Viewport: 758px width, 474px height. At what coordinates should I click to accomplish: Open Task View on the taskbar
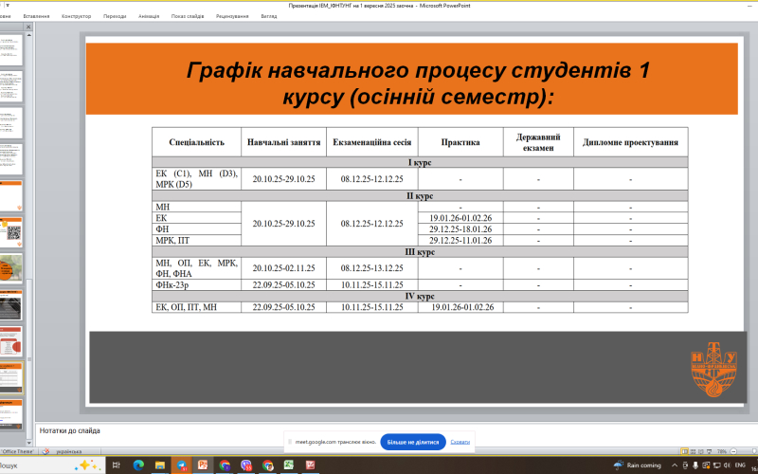click(117, 465)
